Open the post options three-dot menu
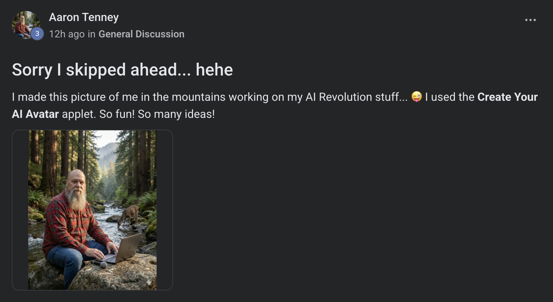This screenshot has height=302, width=553. click(530, 20)
